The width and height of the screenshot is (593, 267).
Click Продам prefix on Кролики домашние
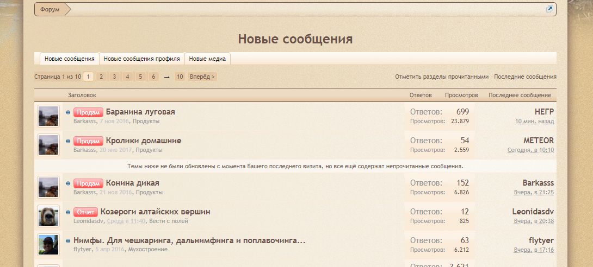pyautogui.click(x=88, y=141)
